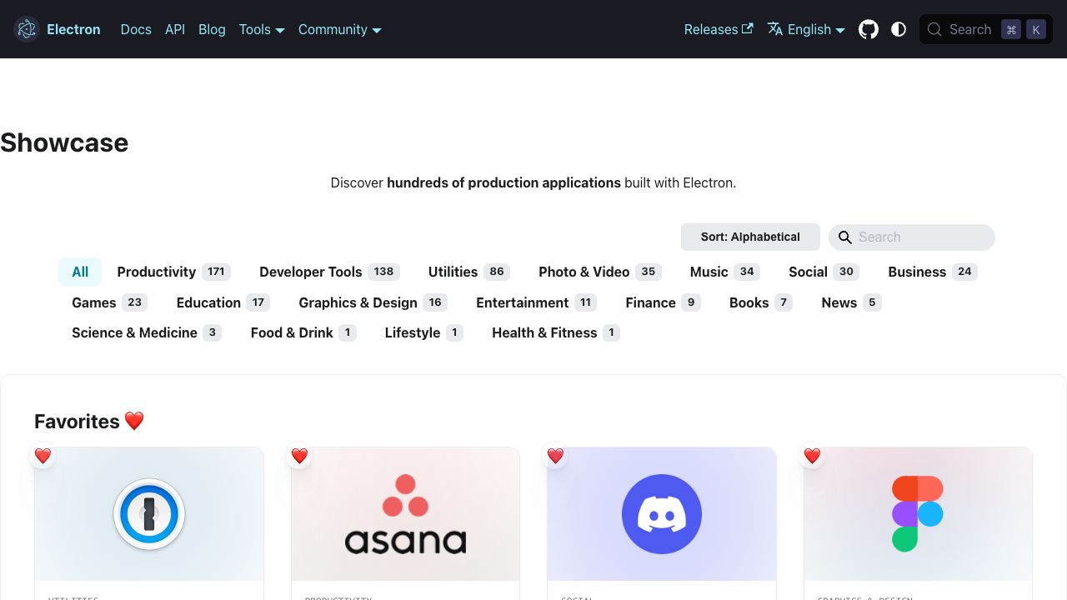The image size is (1067, 600).
Task: Click the heart badge on 1Password card
Action: [x=43, y=456]
